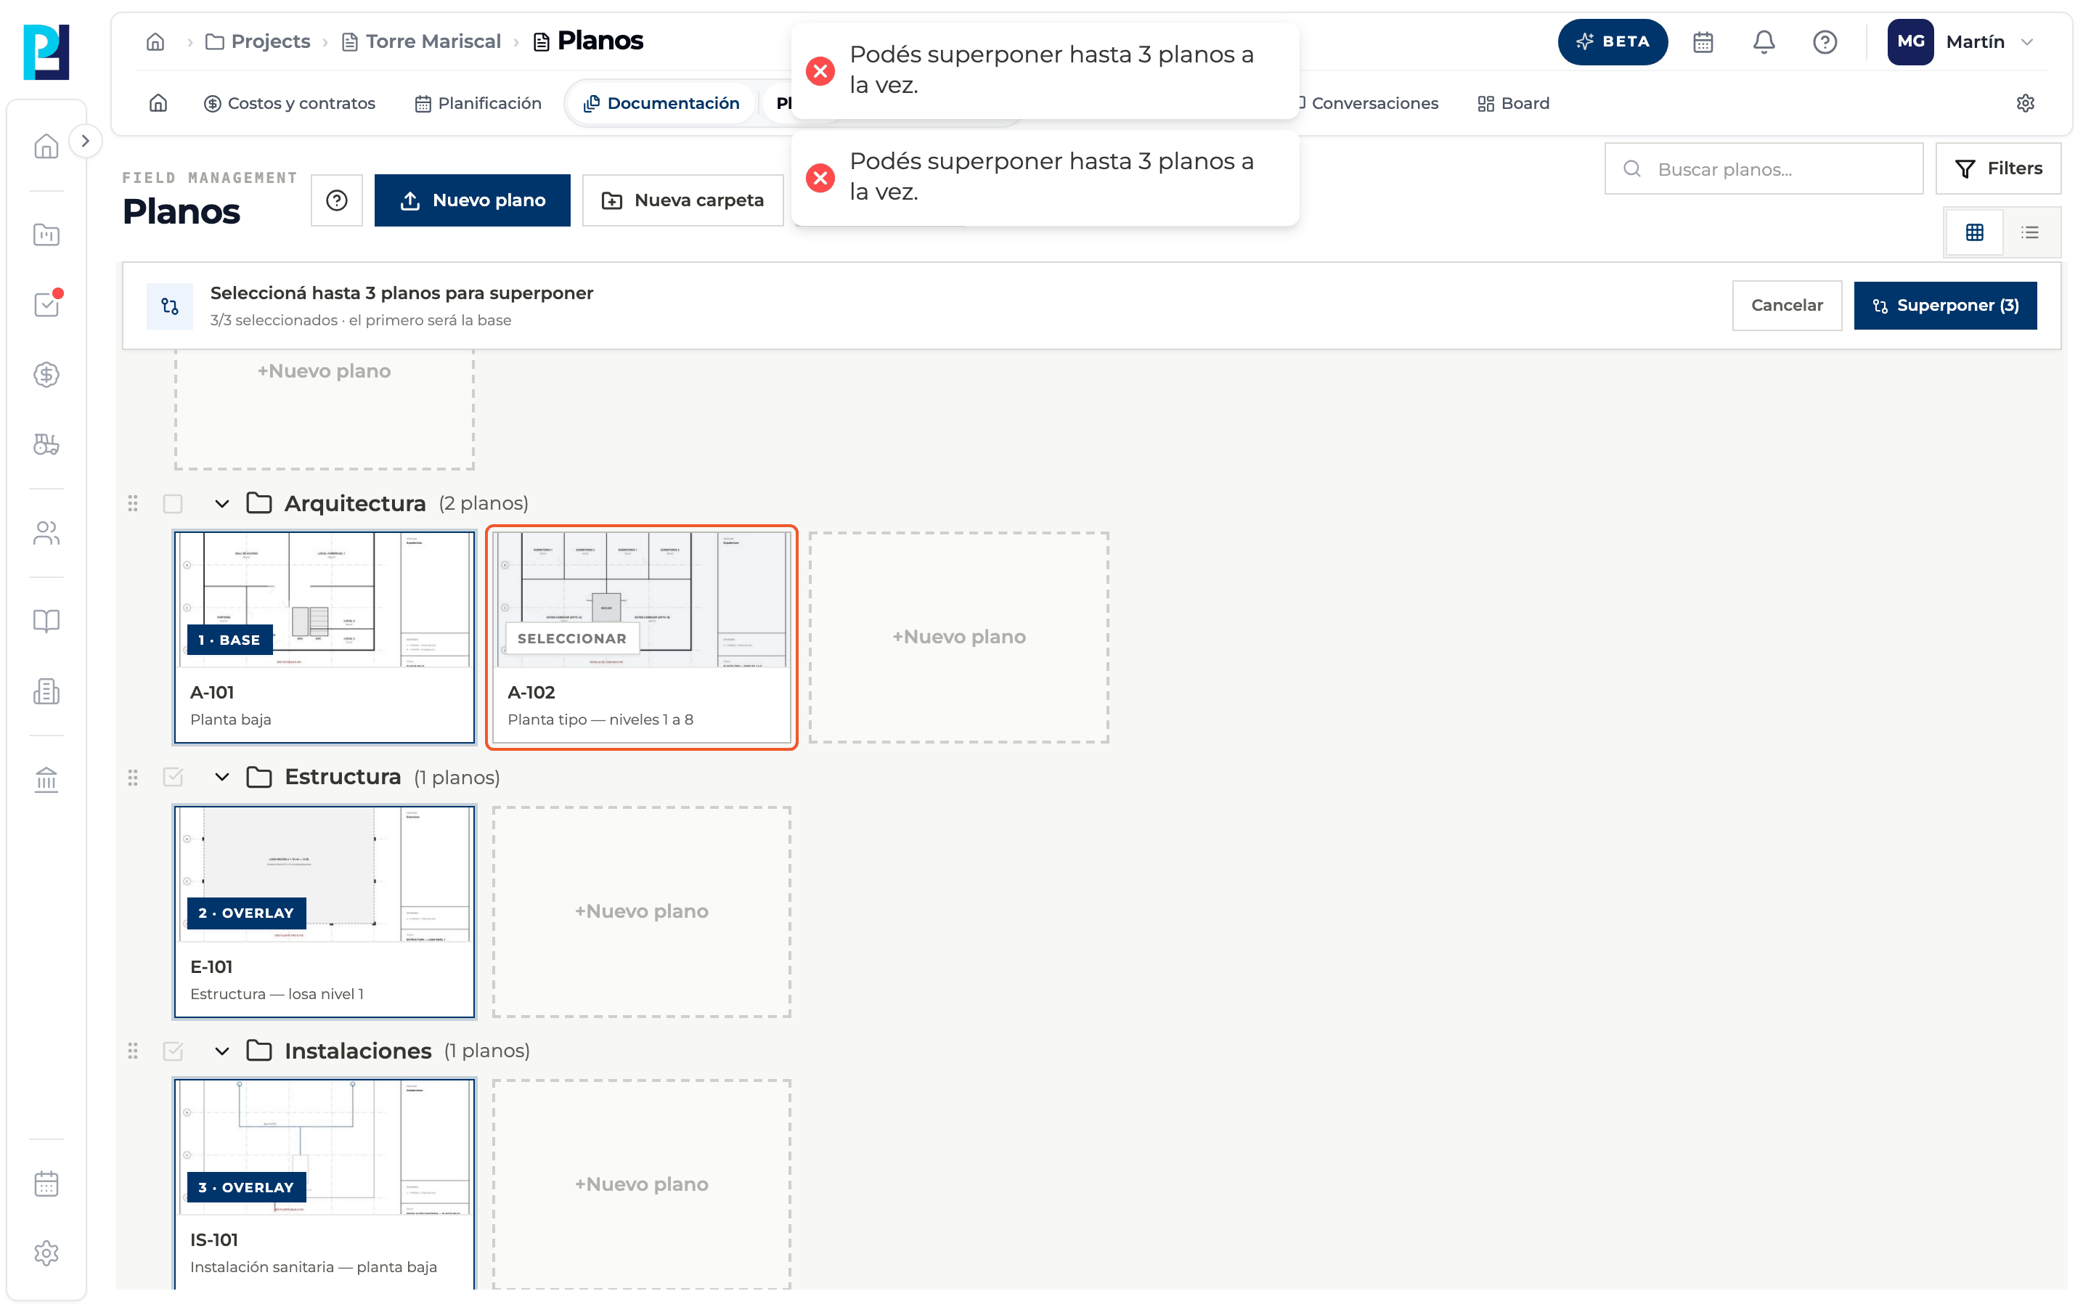Cancel the overlay selection
The image size is (2091, 1307).
(1787, 305)
